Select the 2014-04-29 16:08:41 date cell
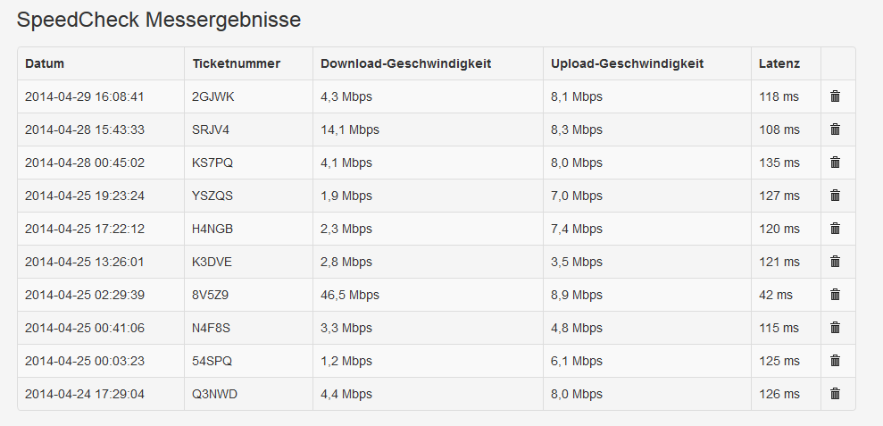The image size is (883, 426). coord(85,96)
